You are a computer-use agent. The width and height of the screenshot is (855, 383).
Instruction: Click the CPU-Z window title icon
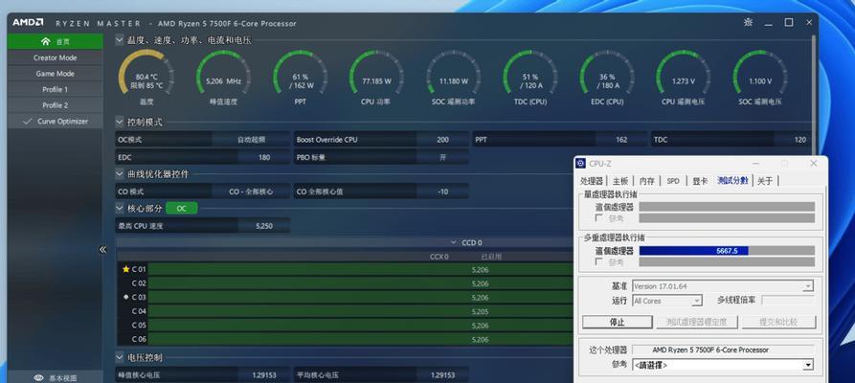(x=582, y=163)
